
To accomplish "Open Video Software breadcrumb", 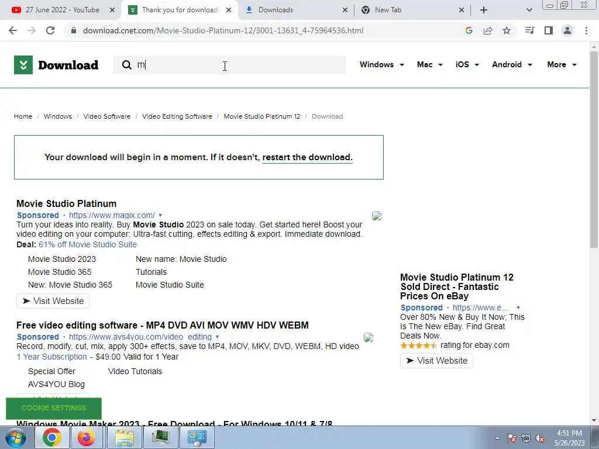I will [107, 116].
